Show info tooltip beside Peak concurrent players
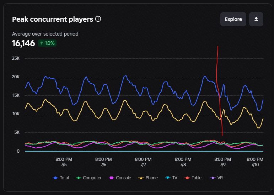 [x=98, y=19]
